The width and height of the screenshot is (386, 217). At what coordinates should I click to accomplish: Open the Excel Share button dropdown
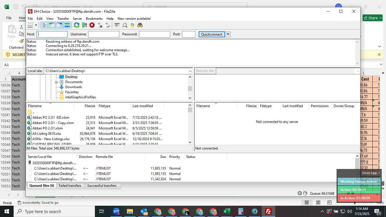coord(380,18)
